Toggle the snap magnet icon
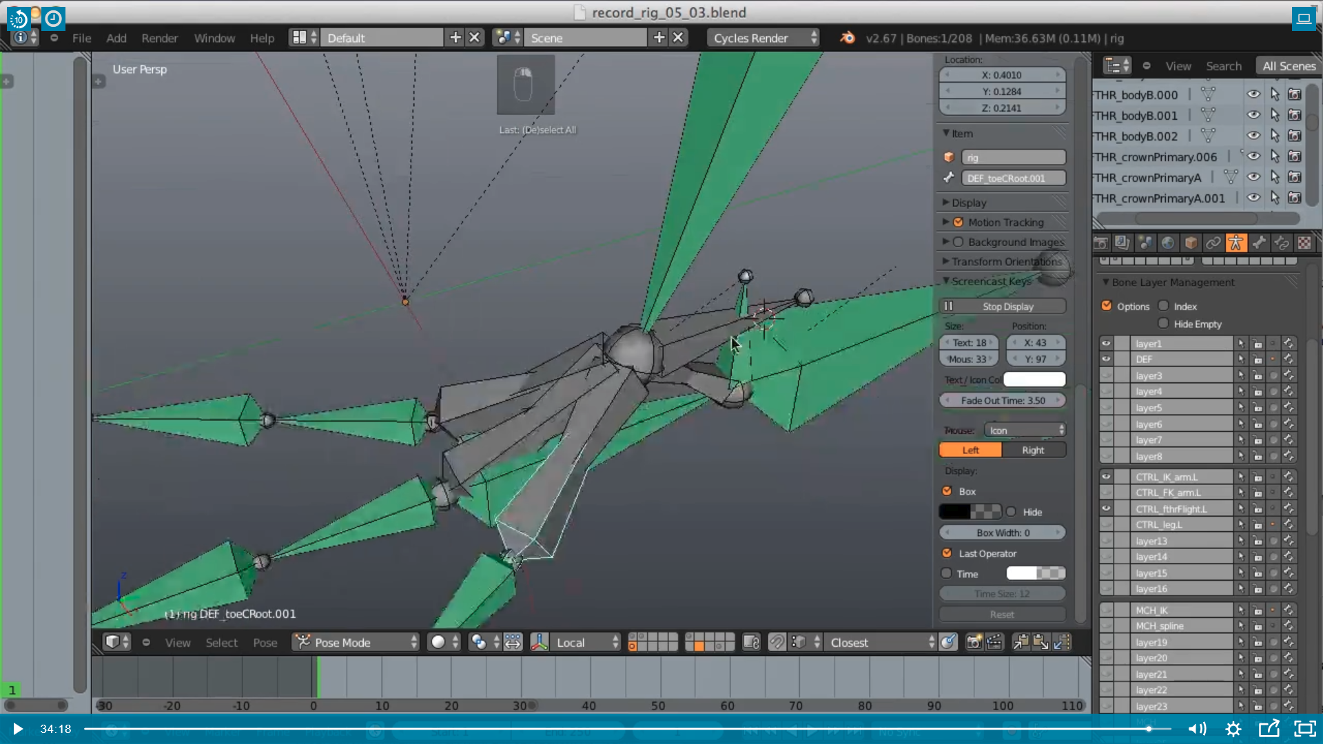The width and height of the screenshot is (1323, 744). [x=777, y=642]
